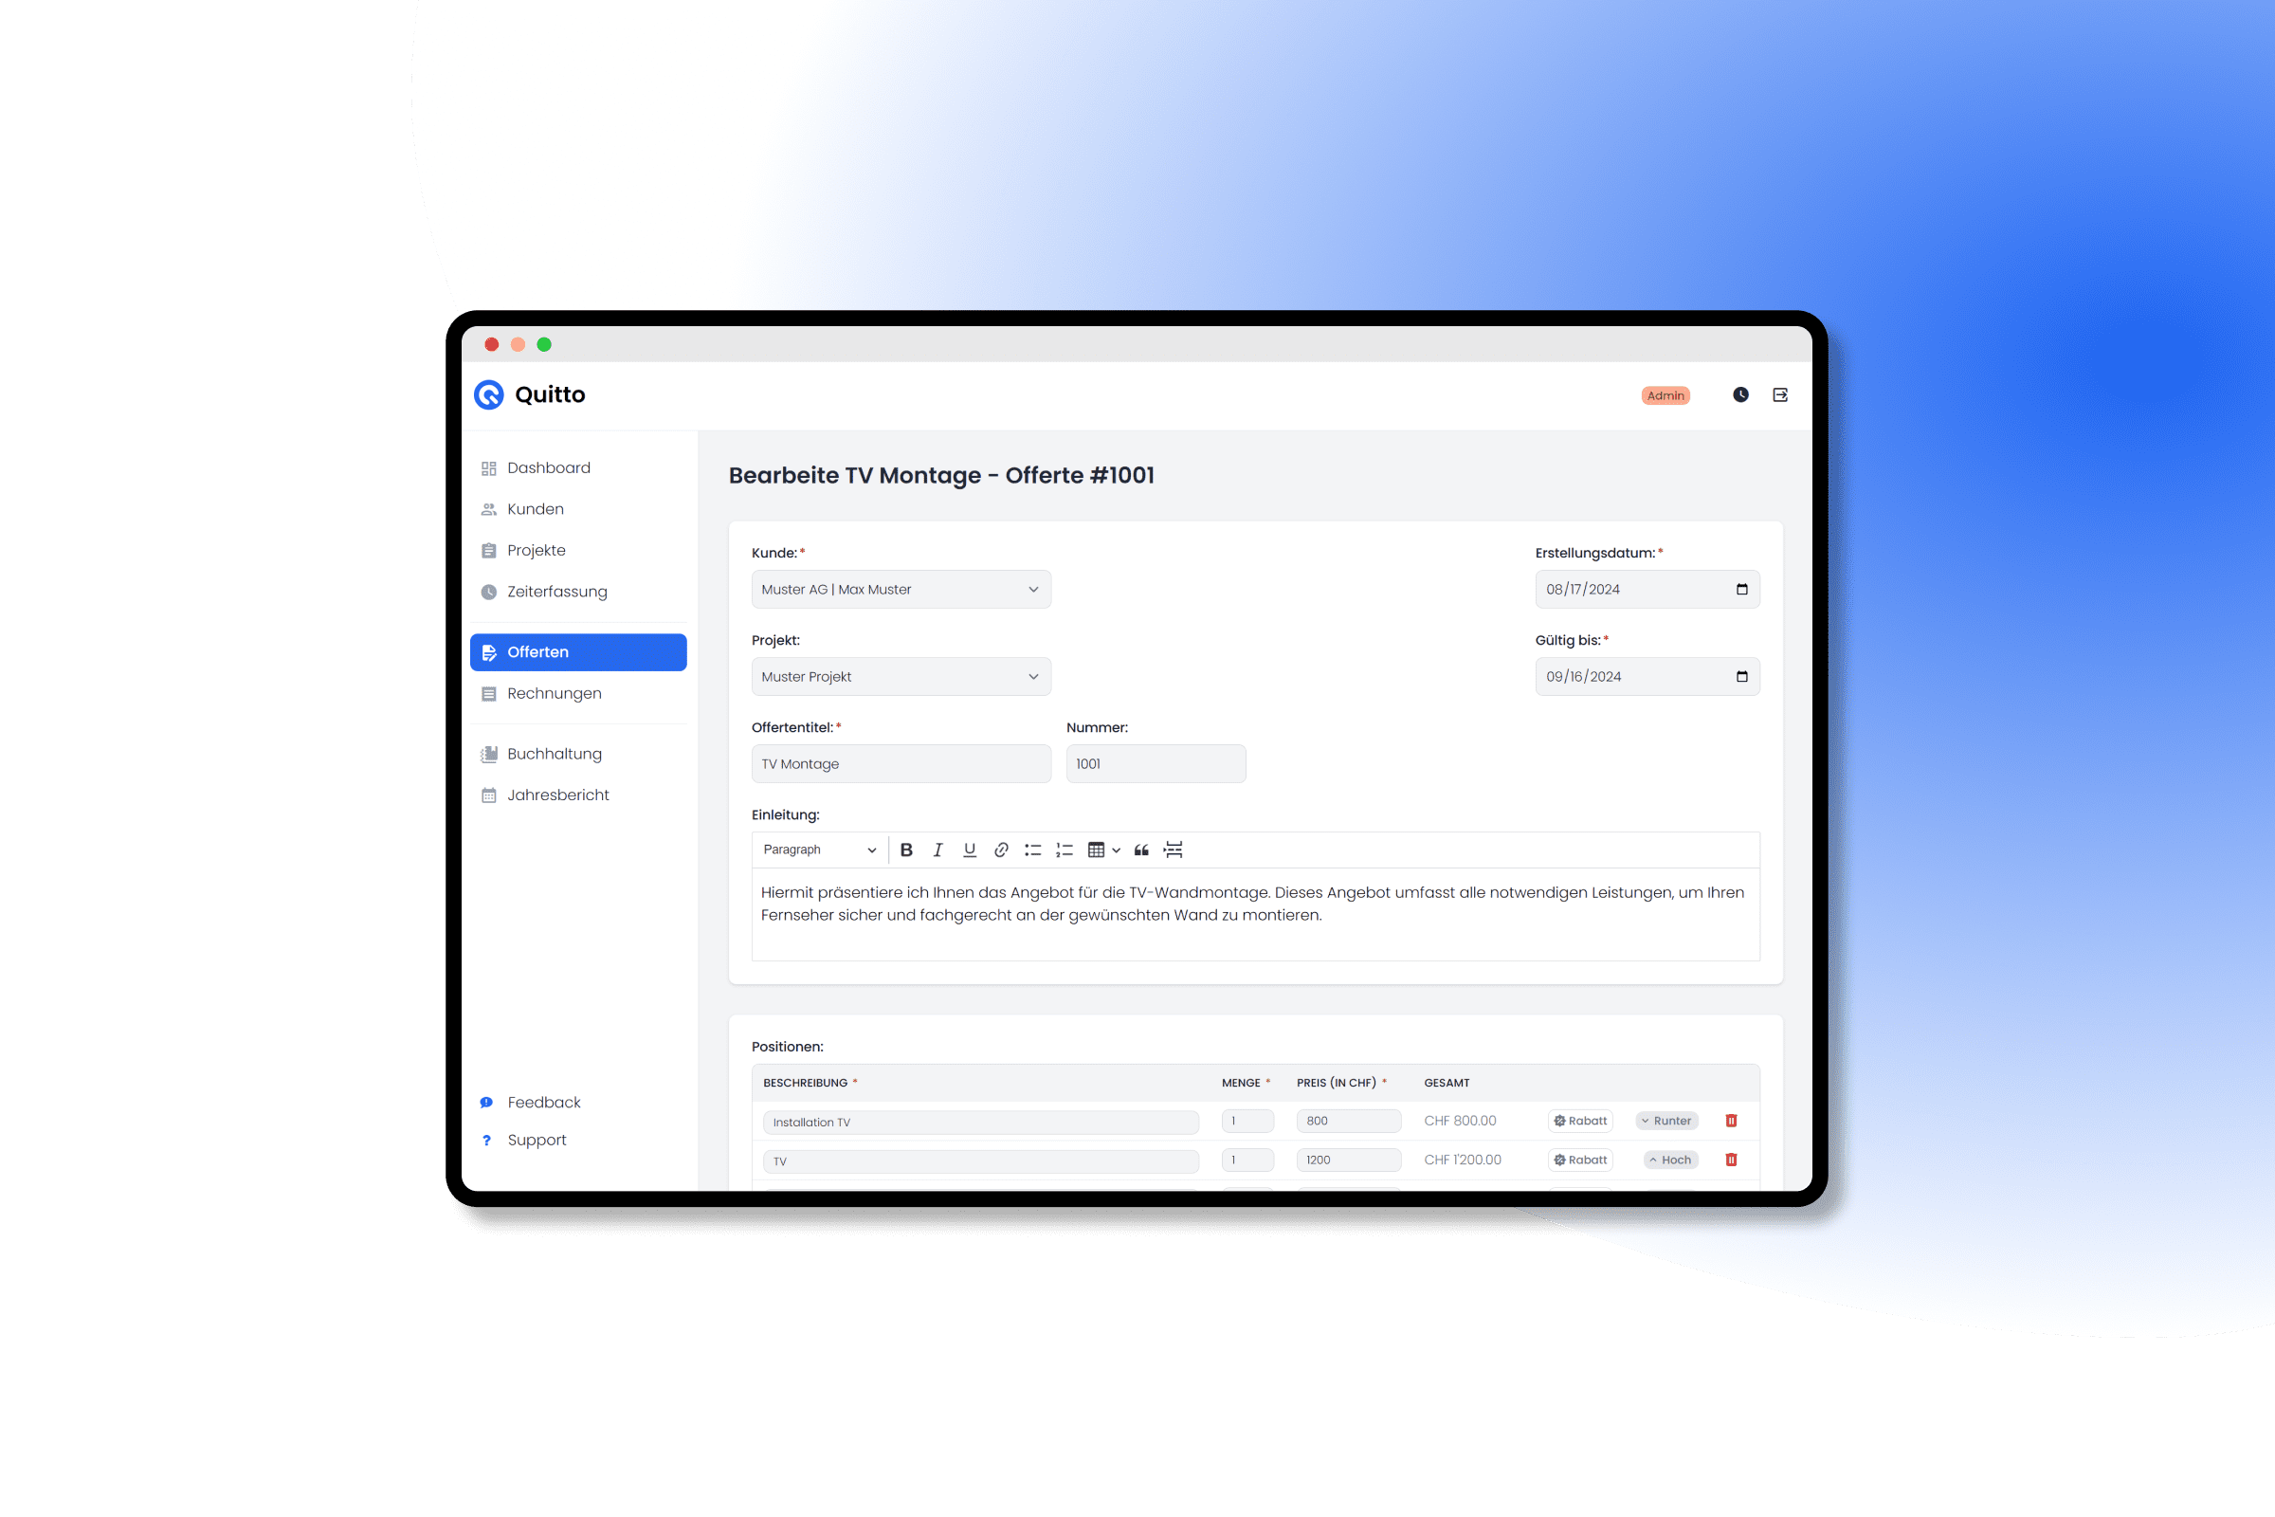This screenshot has width=2275, height=1517.
Task: Click the horizontal rule icon
Action: click(1181, 850)
